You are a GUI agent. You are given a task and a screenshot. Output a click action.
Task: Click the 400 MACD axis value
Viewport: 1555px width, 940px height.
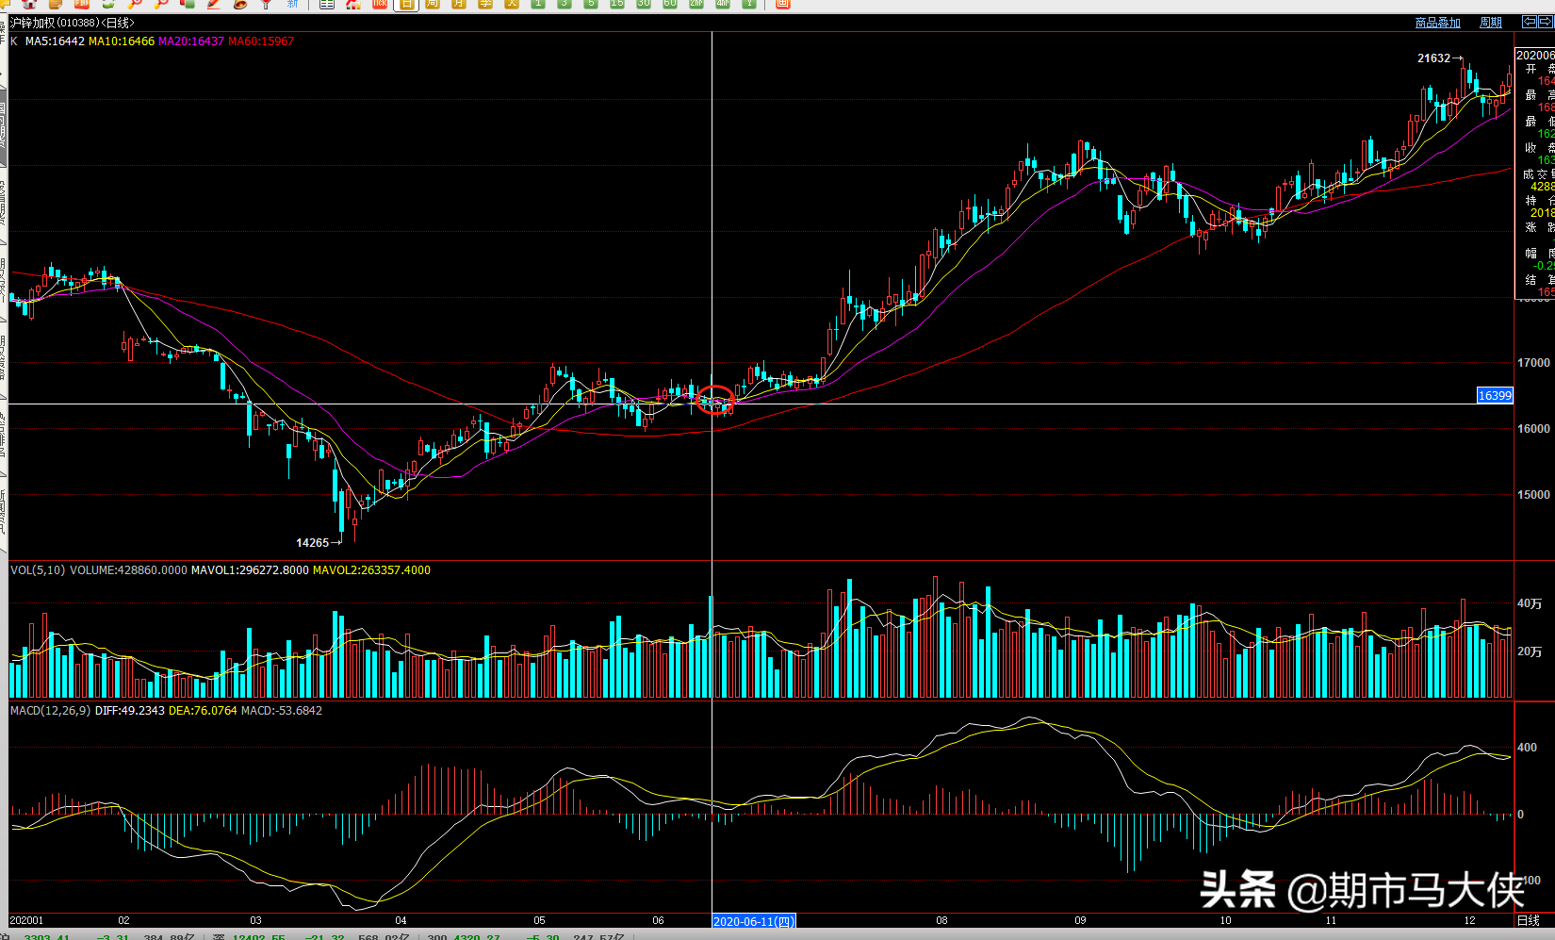point(1527,748)
